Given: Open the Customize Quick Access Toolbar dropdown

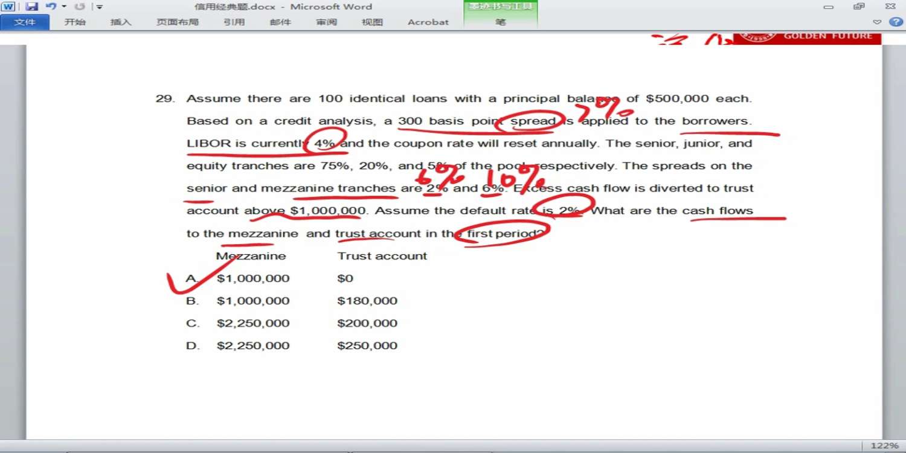Looking at the screenshot, I should (100, 7).
